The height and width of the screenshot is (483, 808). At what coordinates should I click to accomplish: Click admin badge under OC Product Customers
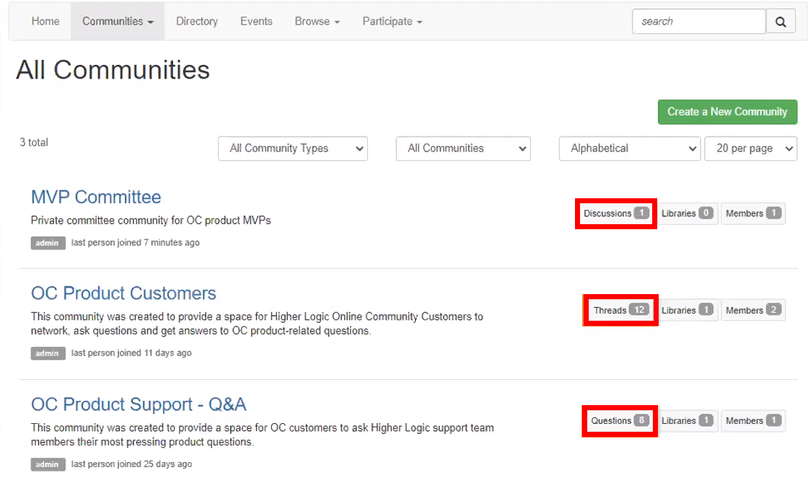pos(48,353)
